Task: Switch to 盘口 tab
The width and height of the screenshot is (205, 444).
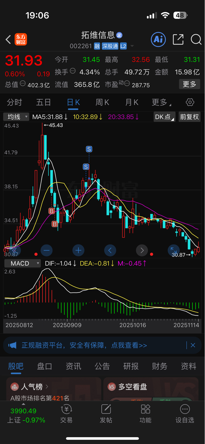Action: click(45, 366)
